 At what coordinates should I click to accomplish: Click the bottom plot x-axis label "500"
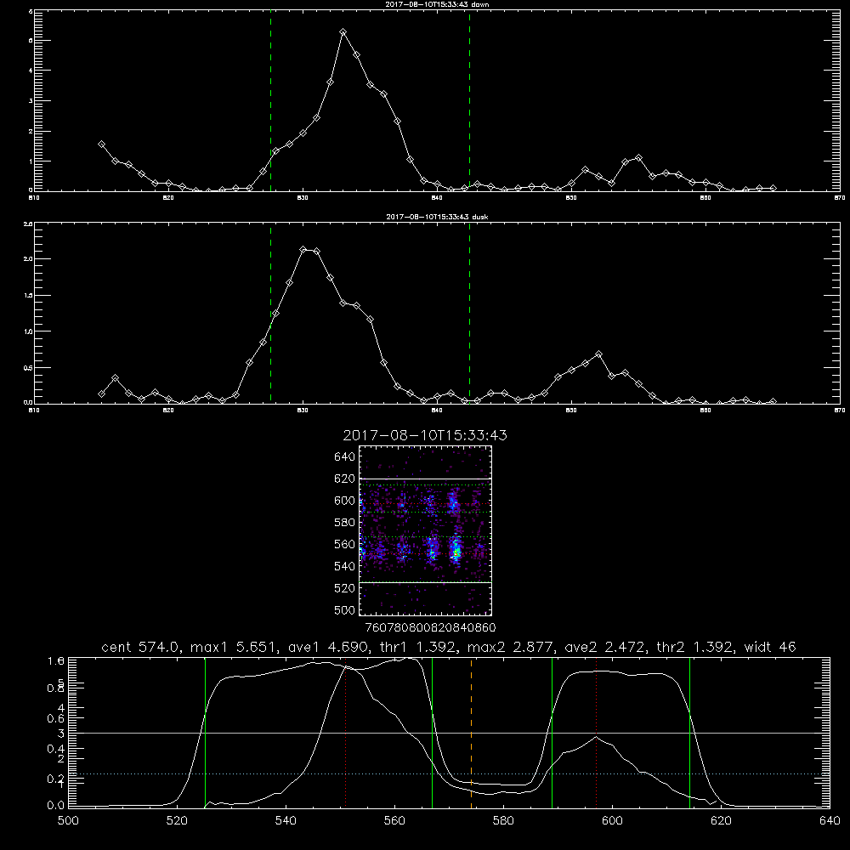pos(68,821)
